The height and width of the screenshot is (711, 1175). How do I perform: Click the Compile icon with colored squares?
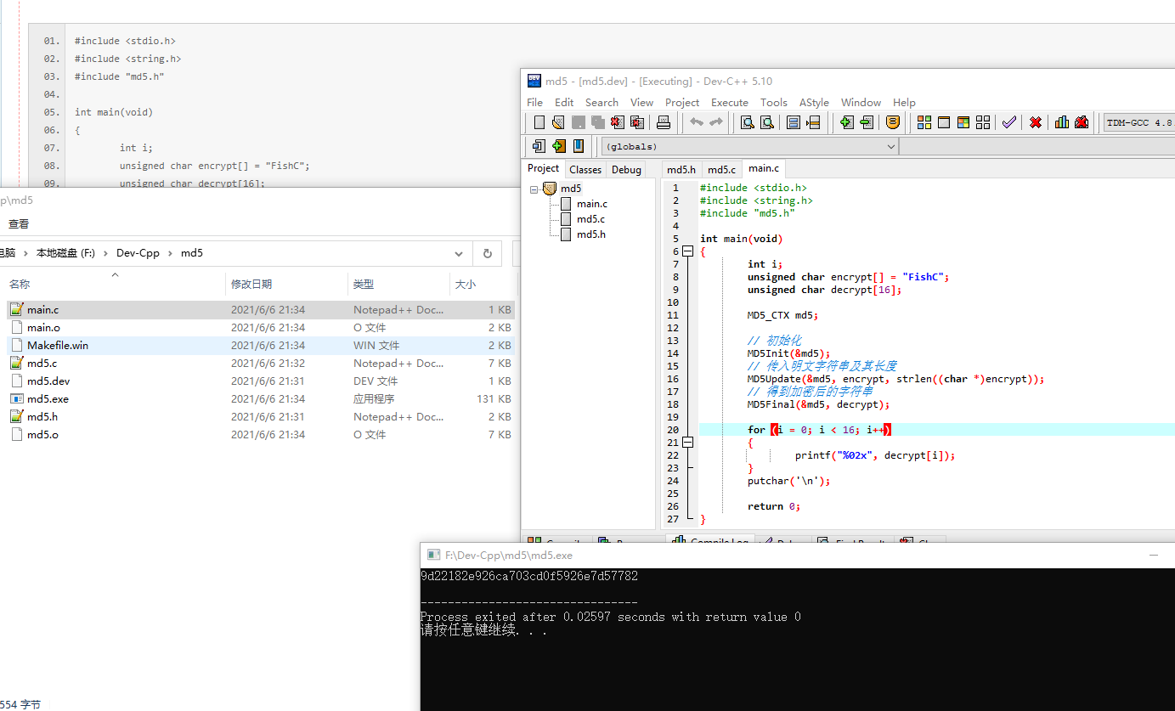924,122
